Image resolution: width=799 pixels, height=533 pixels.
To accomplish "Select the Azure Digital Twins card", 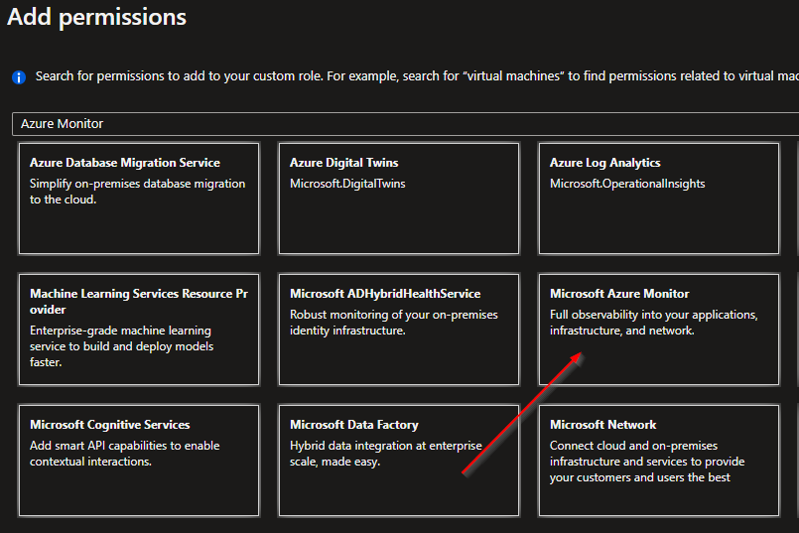I will (398, 199).
